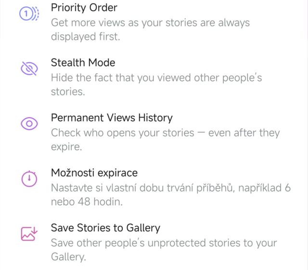Select the Save Stories to Gallery title
This screenshot has height=270, width=308.
tap(105, 228)
